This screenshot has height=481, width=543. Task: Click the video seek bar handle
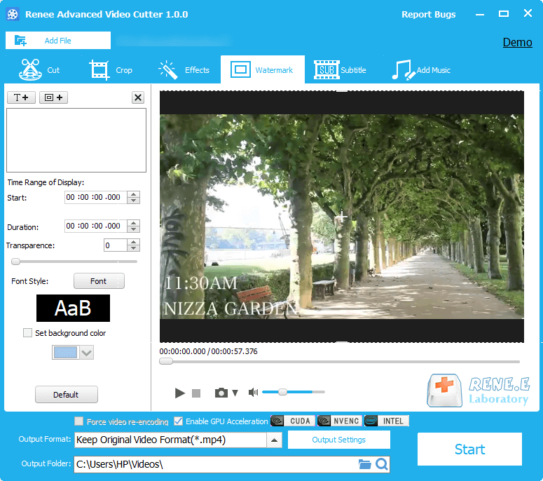coord(166,361)
